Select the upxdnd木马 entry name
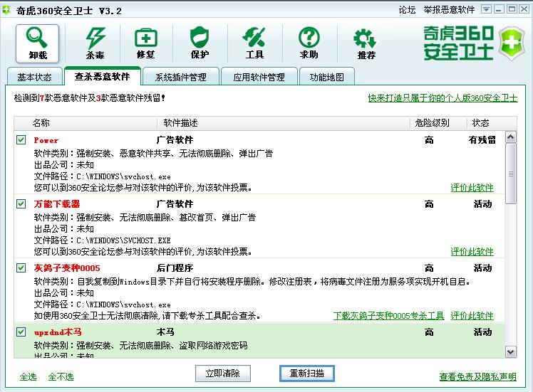The image size is (533, 392). click(x=58, y=332)
